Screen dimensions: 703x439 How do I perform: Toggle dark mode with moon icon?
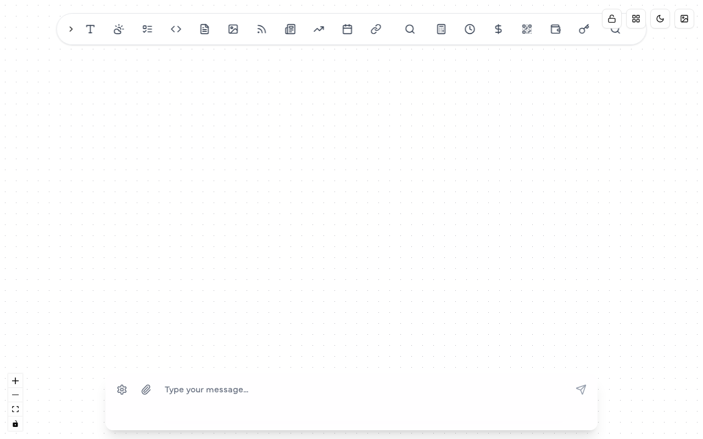660,19
